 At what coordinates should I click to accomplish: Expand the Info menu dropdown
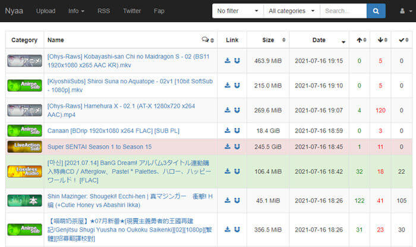click(x=76, y=11)
